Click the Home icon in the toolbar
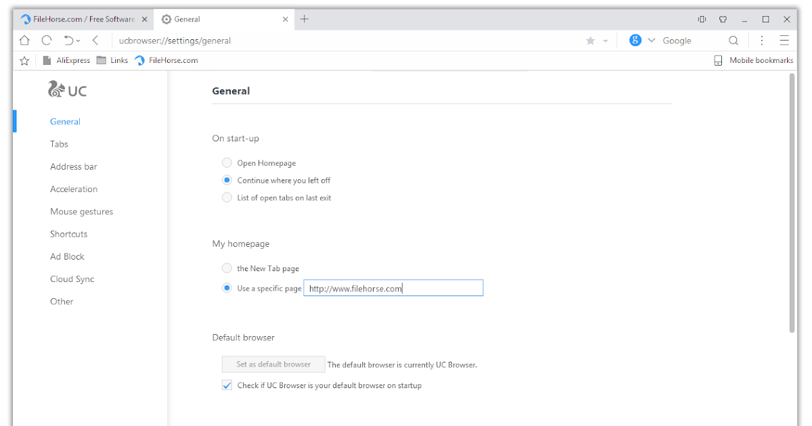This screenshot has height=426, width=812. coord(24,41)
